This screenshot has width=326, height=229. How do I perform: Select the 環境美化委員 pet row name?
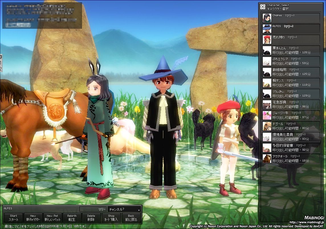[x=283, y=134]
